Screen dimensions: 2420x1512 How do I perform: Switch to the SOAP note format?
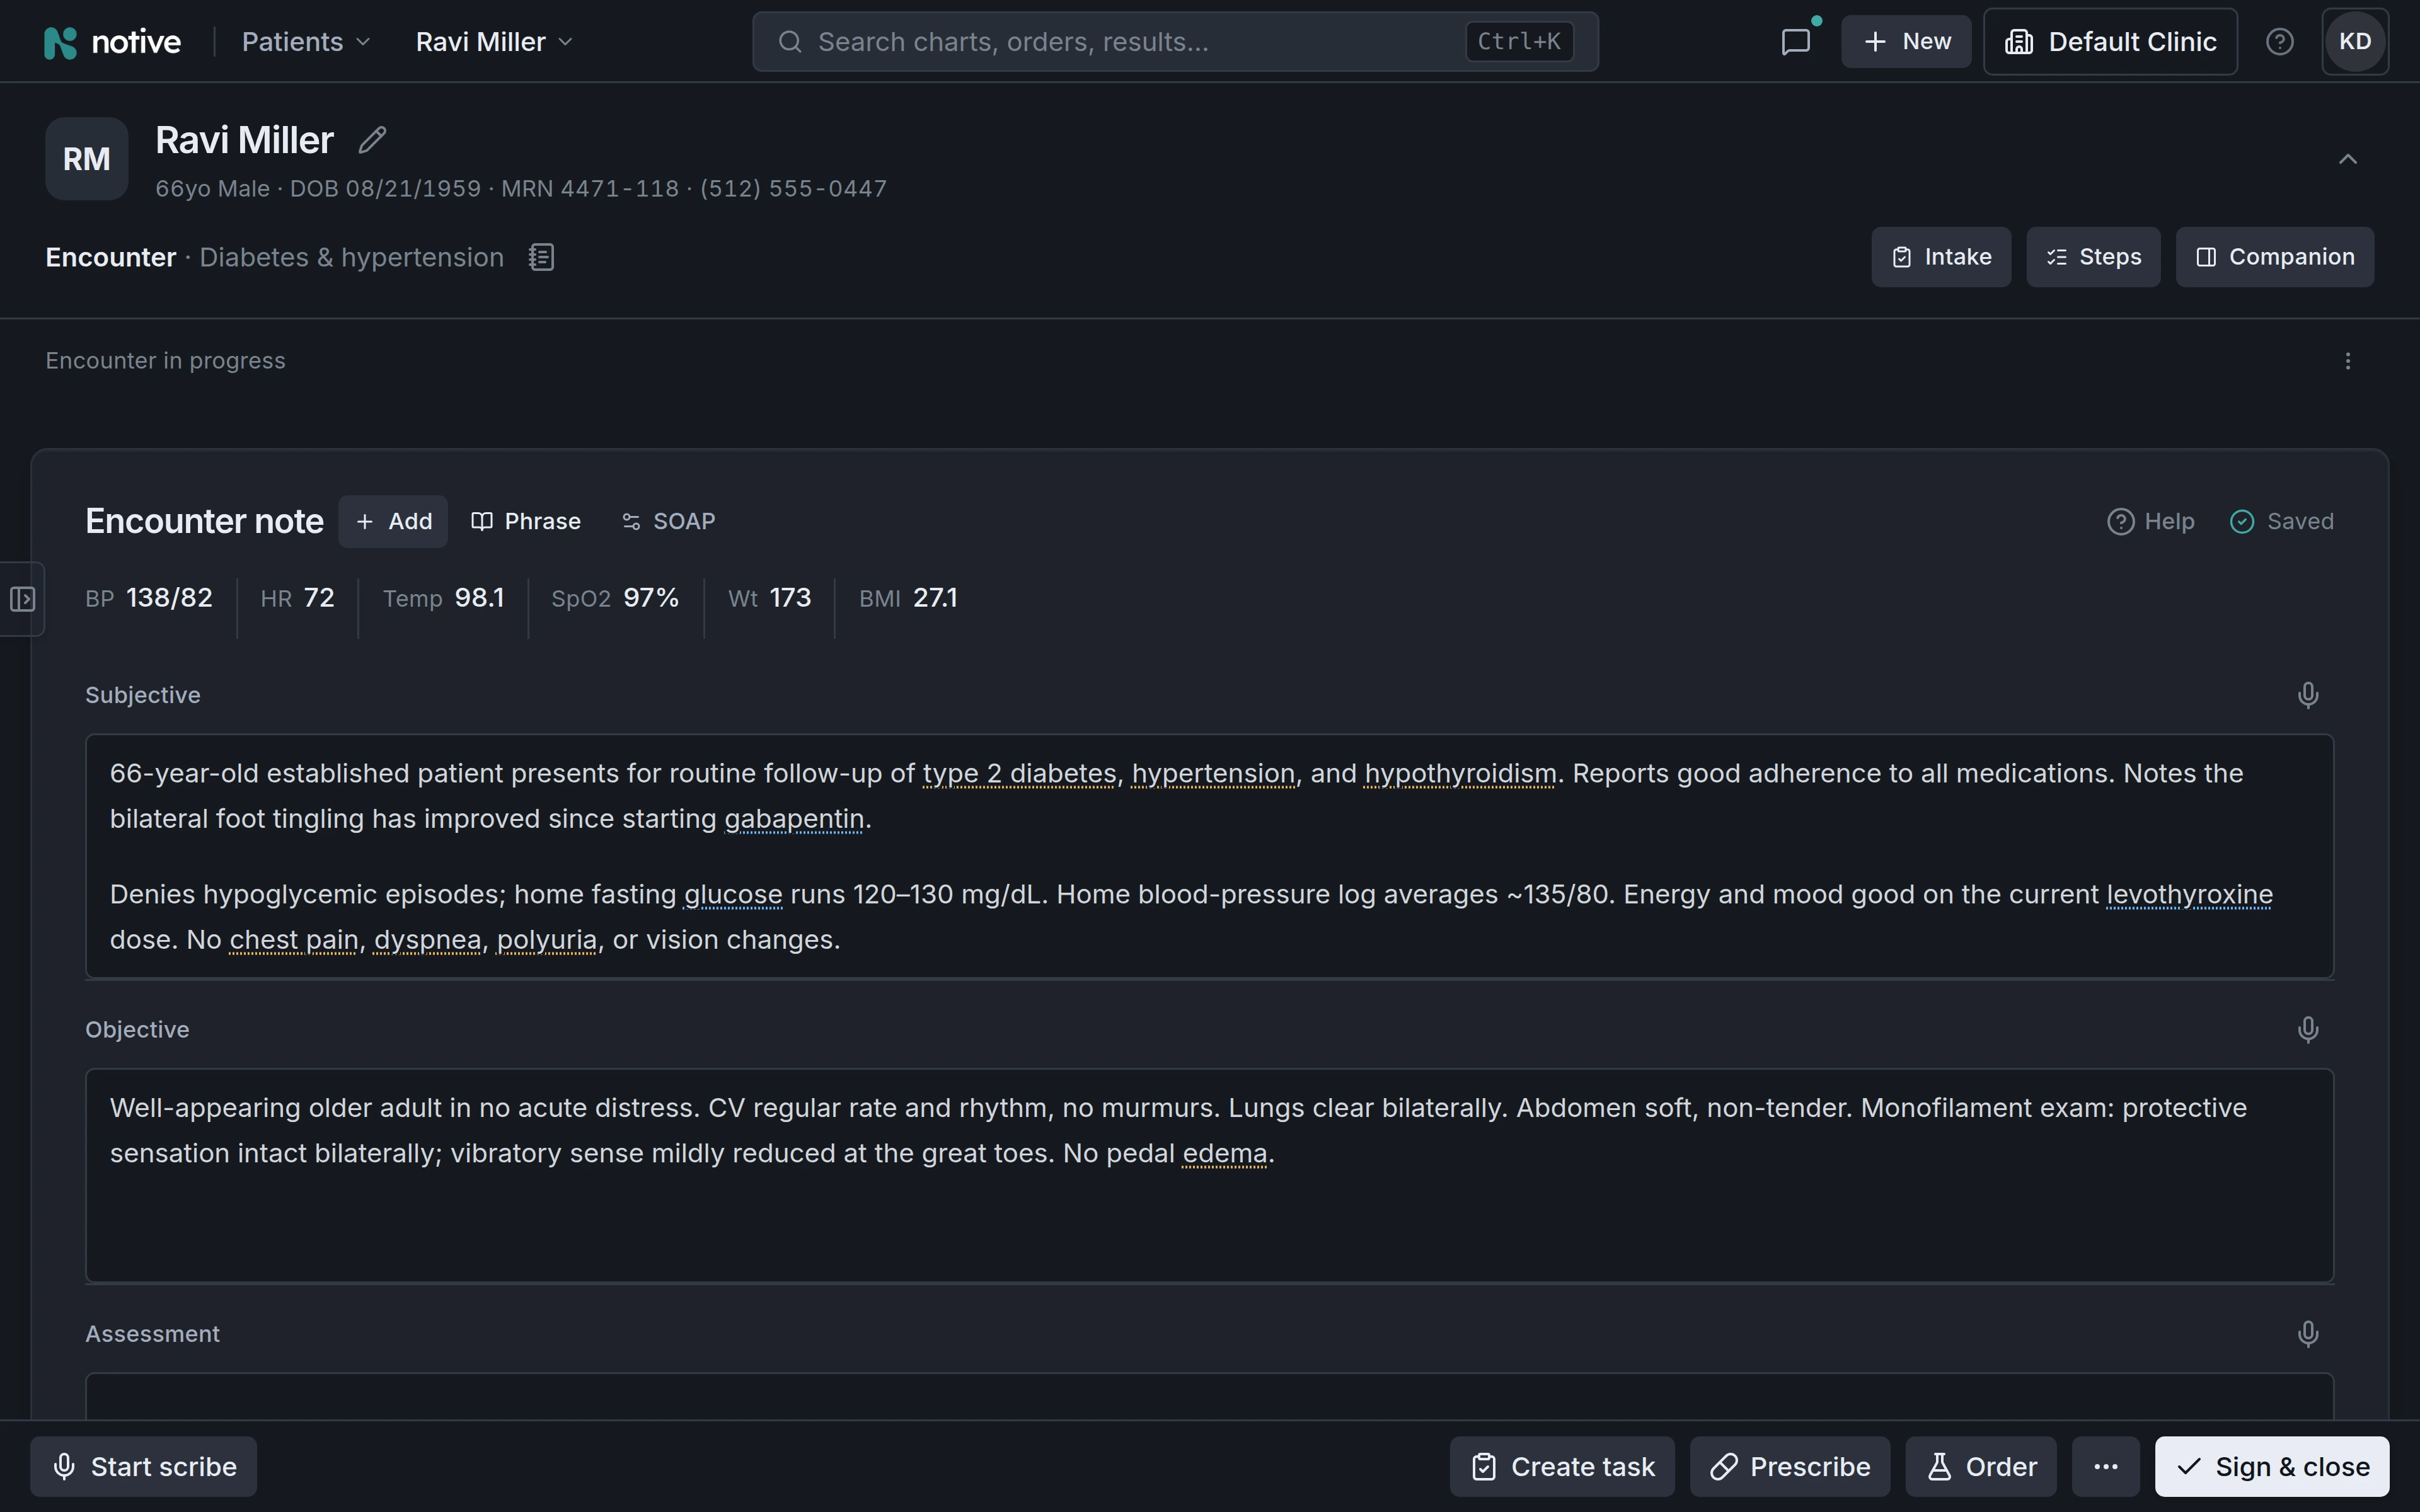coord(668,522)
